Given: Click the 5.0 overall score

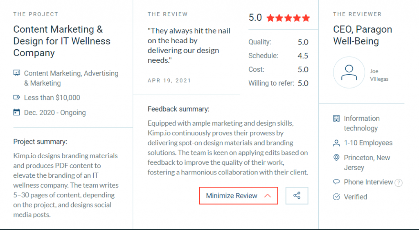Looking at the screenshot, I should [x=255, y=18].
